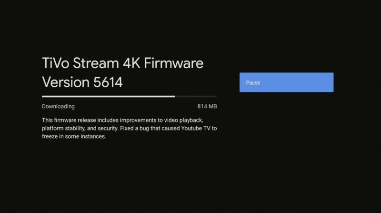Click the 'Version 5614' heading line
This screenshot has height=213, width=381.
[x=82, y=82]
